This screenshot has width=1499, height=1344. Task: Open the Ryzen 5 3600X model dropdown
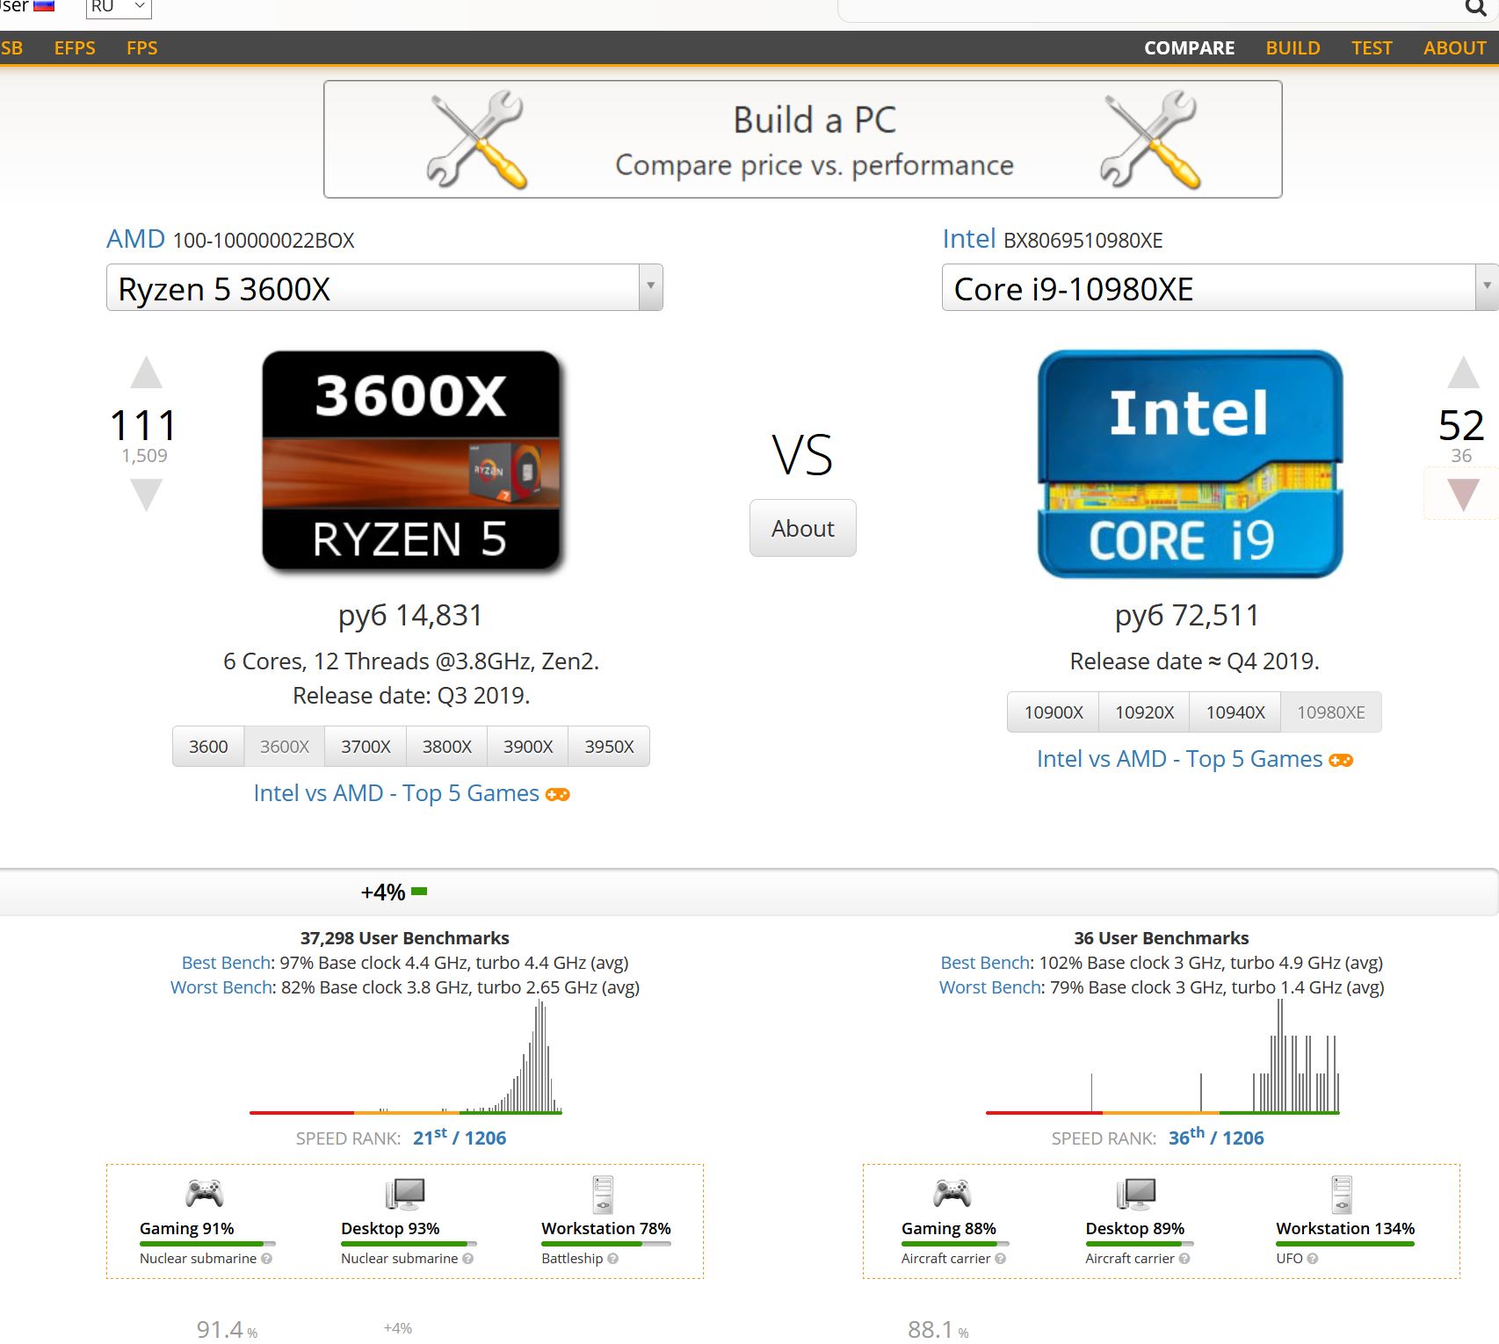650,287
